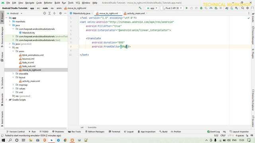Click Collapse All icon in Project panel

54,13
